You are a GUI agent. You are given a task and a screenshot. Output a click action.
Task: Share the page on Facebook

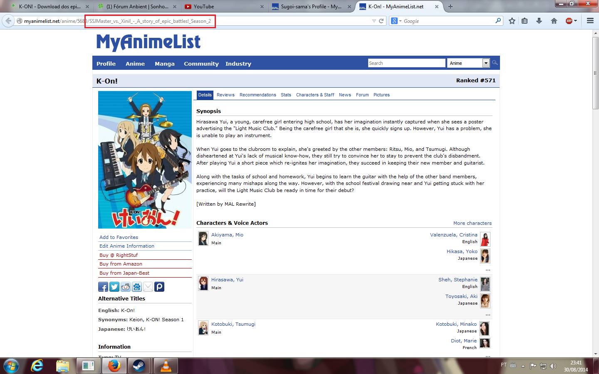tap(103, 287)
